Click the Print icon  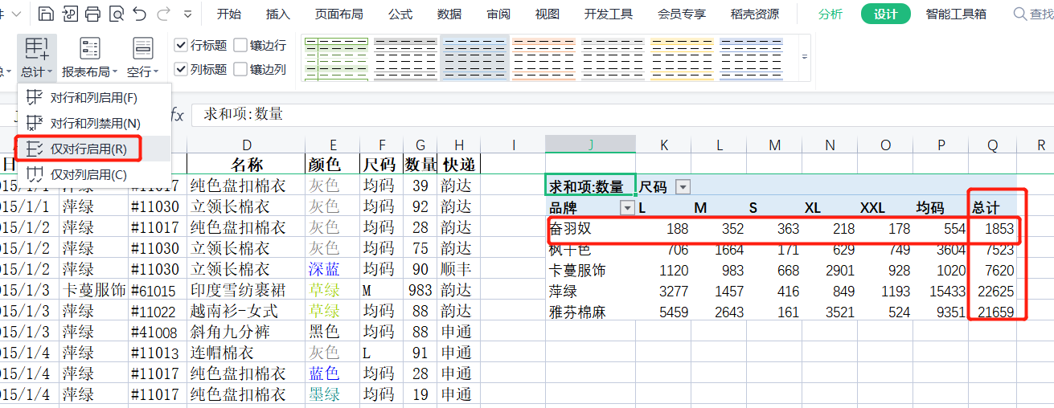click(92, 14)
